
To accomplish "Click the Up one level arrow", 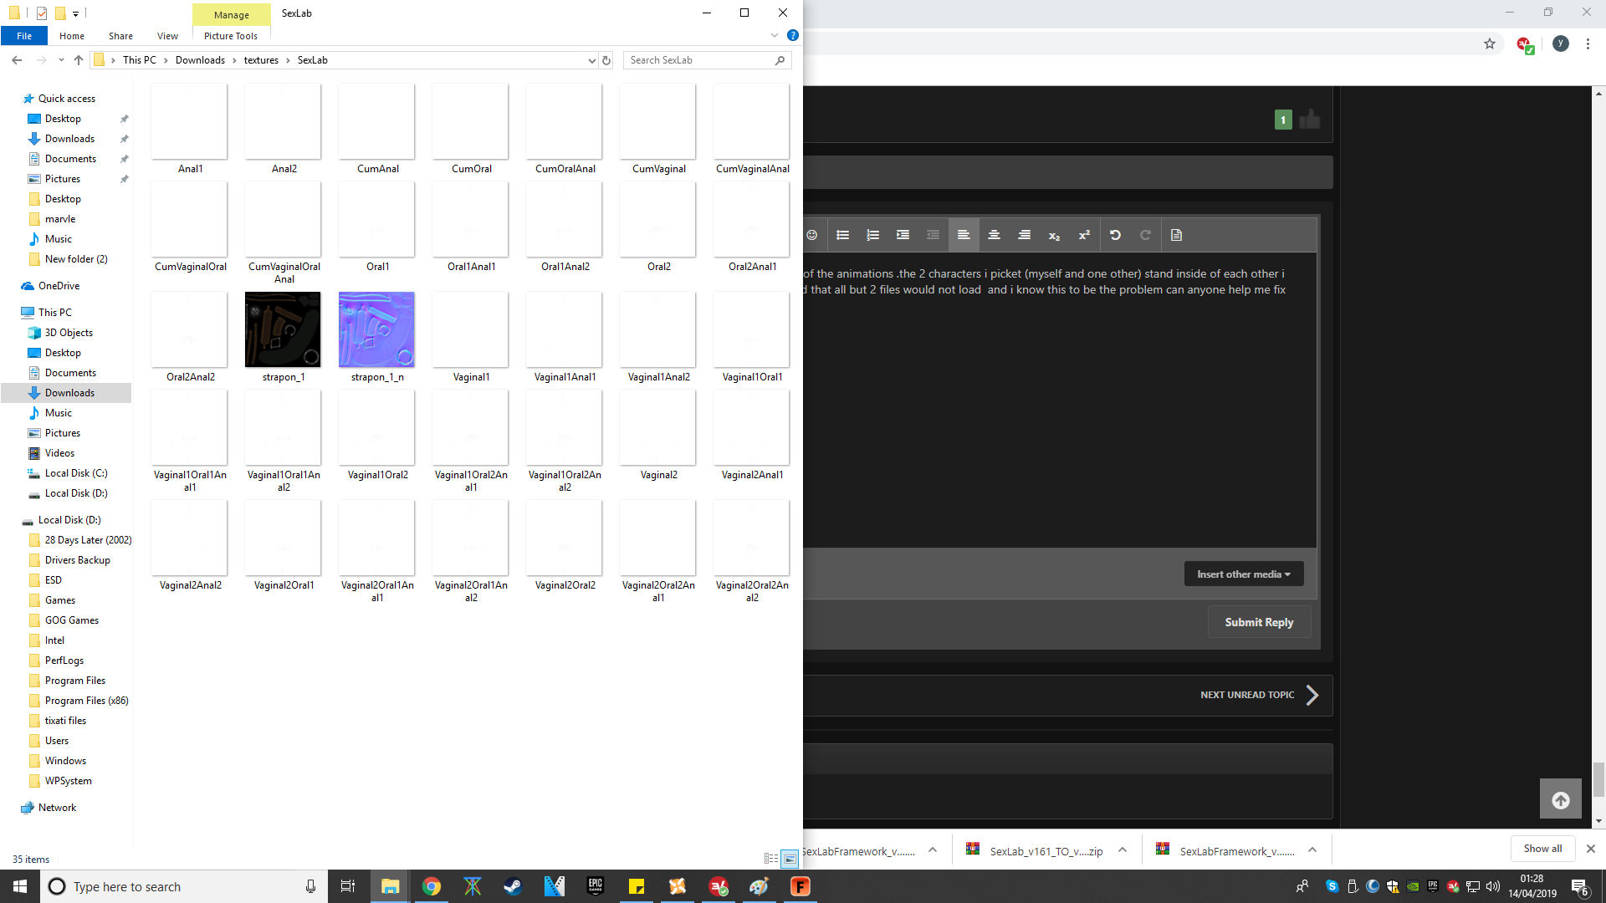I will pos(79,60).
